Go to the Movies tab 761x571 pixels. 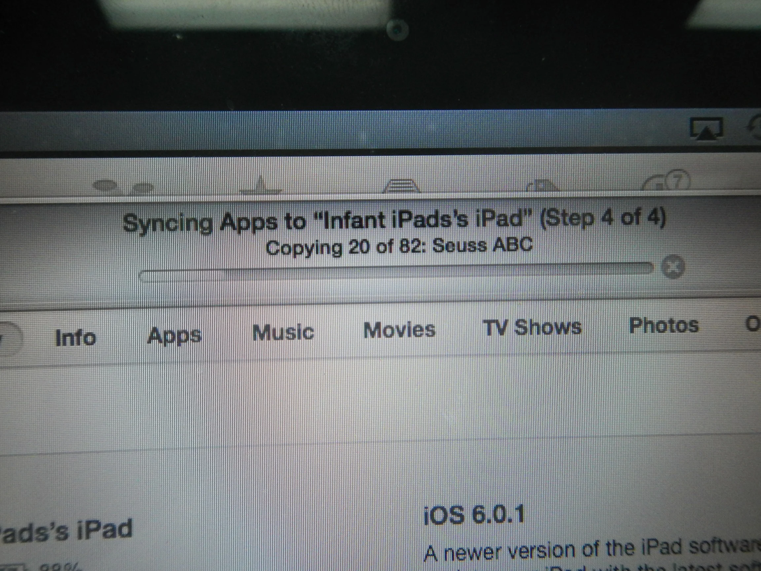(x=399, y=330)
